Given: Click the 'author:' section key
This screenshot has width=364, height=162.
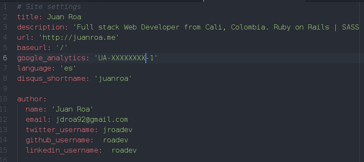Looking at the screenshot, I should (32, 99).
